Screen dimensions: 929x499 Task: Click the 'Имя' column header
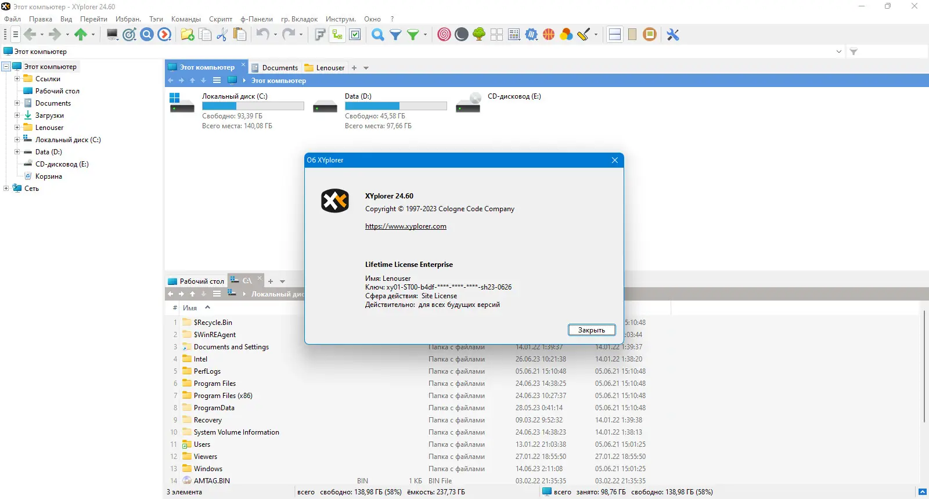pos(190,308)
